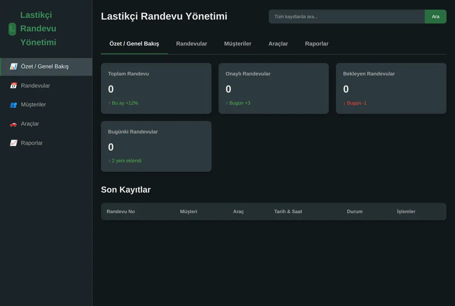Image resolution: width=455 pixels, height=306 pixels.
Task: Click the people icon beside Müşteriler
Action: click(x=14, y=105)
